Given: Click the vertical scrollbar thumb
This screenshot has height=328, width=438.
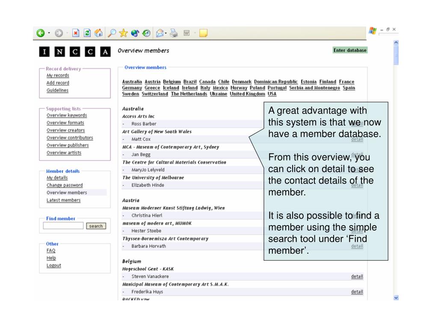Looking at the screenshot, I should pos(396,55).
